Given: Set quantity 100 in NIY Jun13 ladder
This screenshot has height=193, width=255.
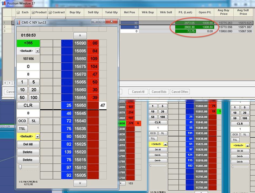Looking at the screenshot, I should pos(34,98).
